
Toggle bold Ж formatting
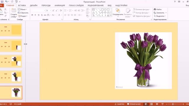point(32,15)
